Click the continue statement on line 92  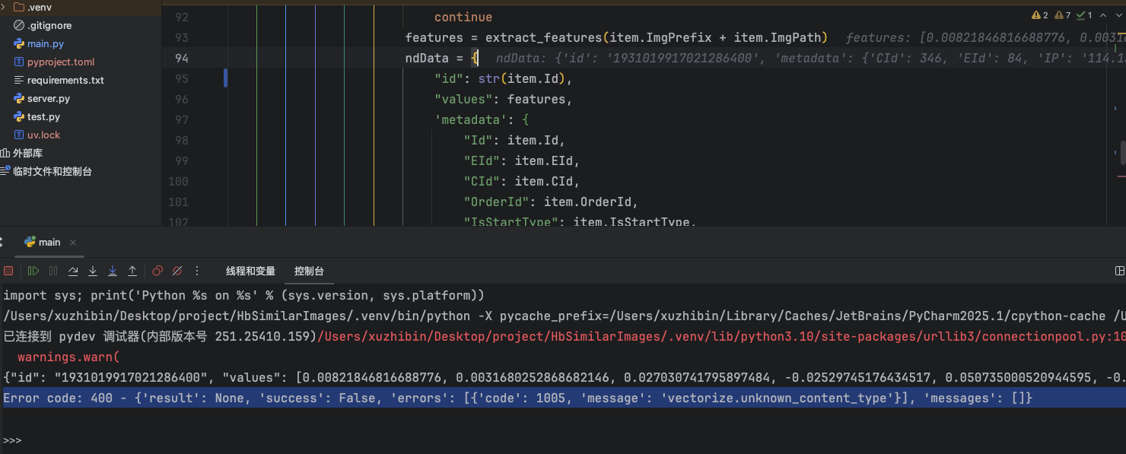[x=463, y=17]
